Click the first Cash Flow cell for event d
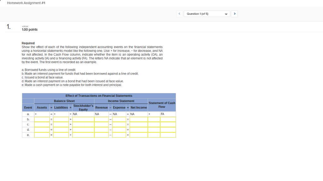Screen dimensions: 323x181 pyautogui.click(x=154, y=130)
